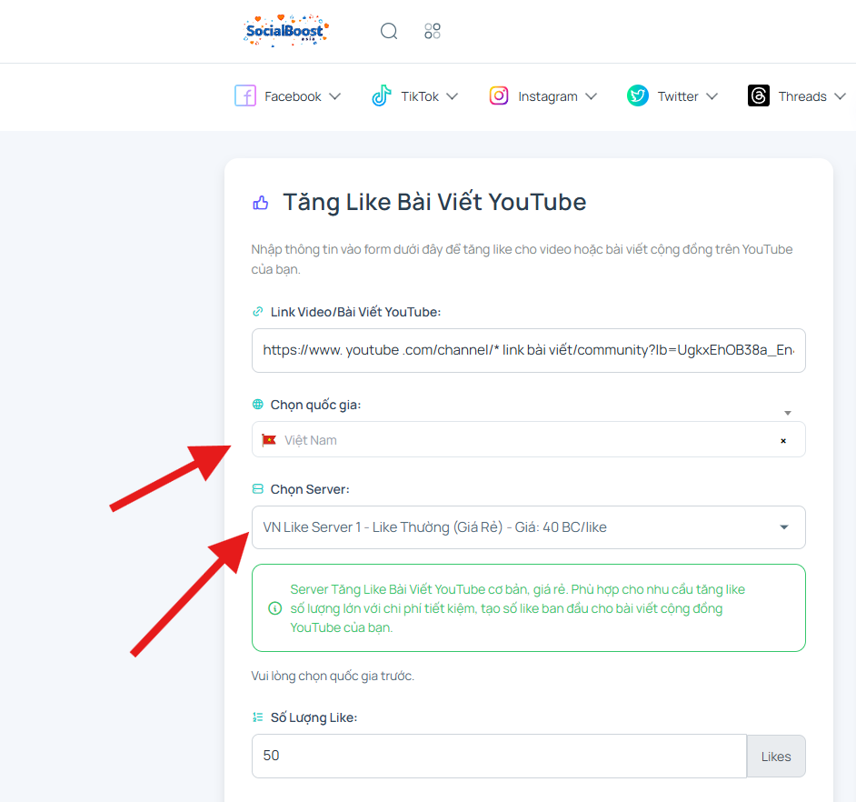Click the Vui lòng chọn quốc gia trước text
Image resolution: width=856 pixels, height=802 pixels.
click(x=333, y=676)
